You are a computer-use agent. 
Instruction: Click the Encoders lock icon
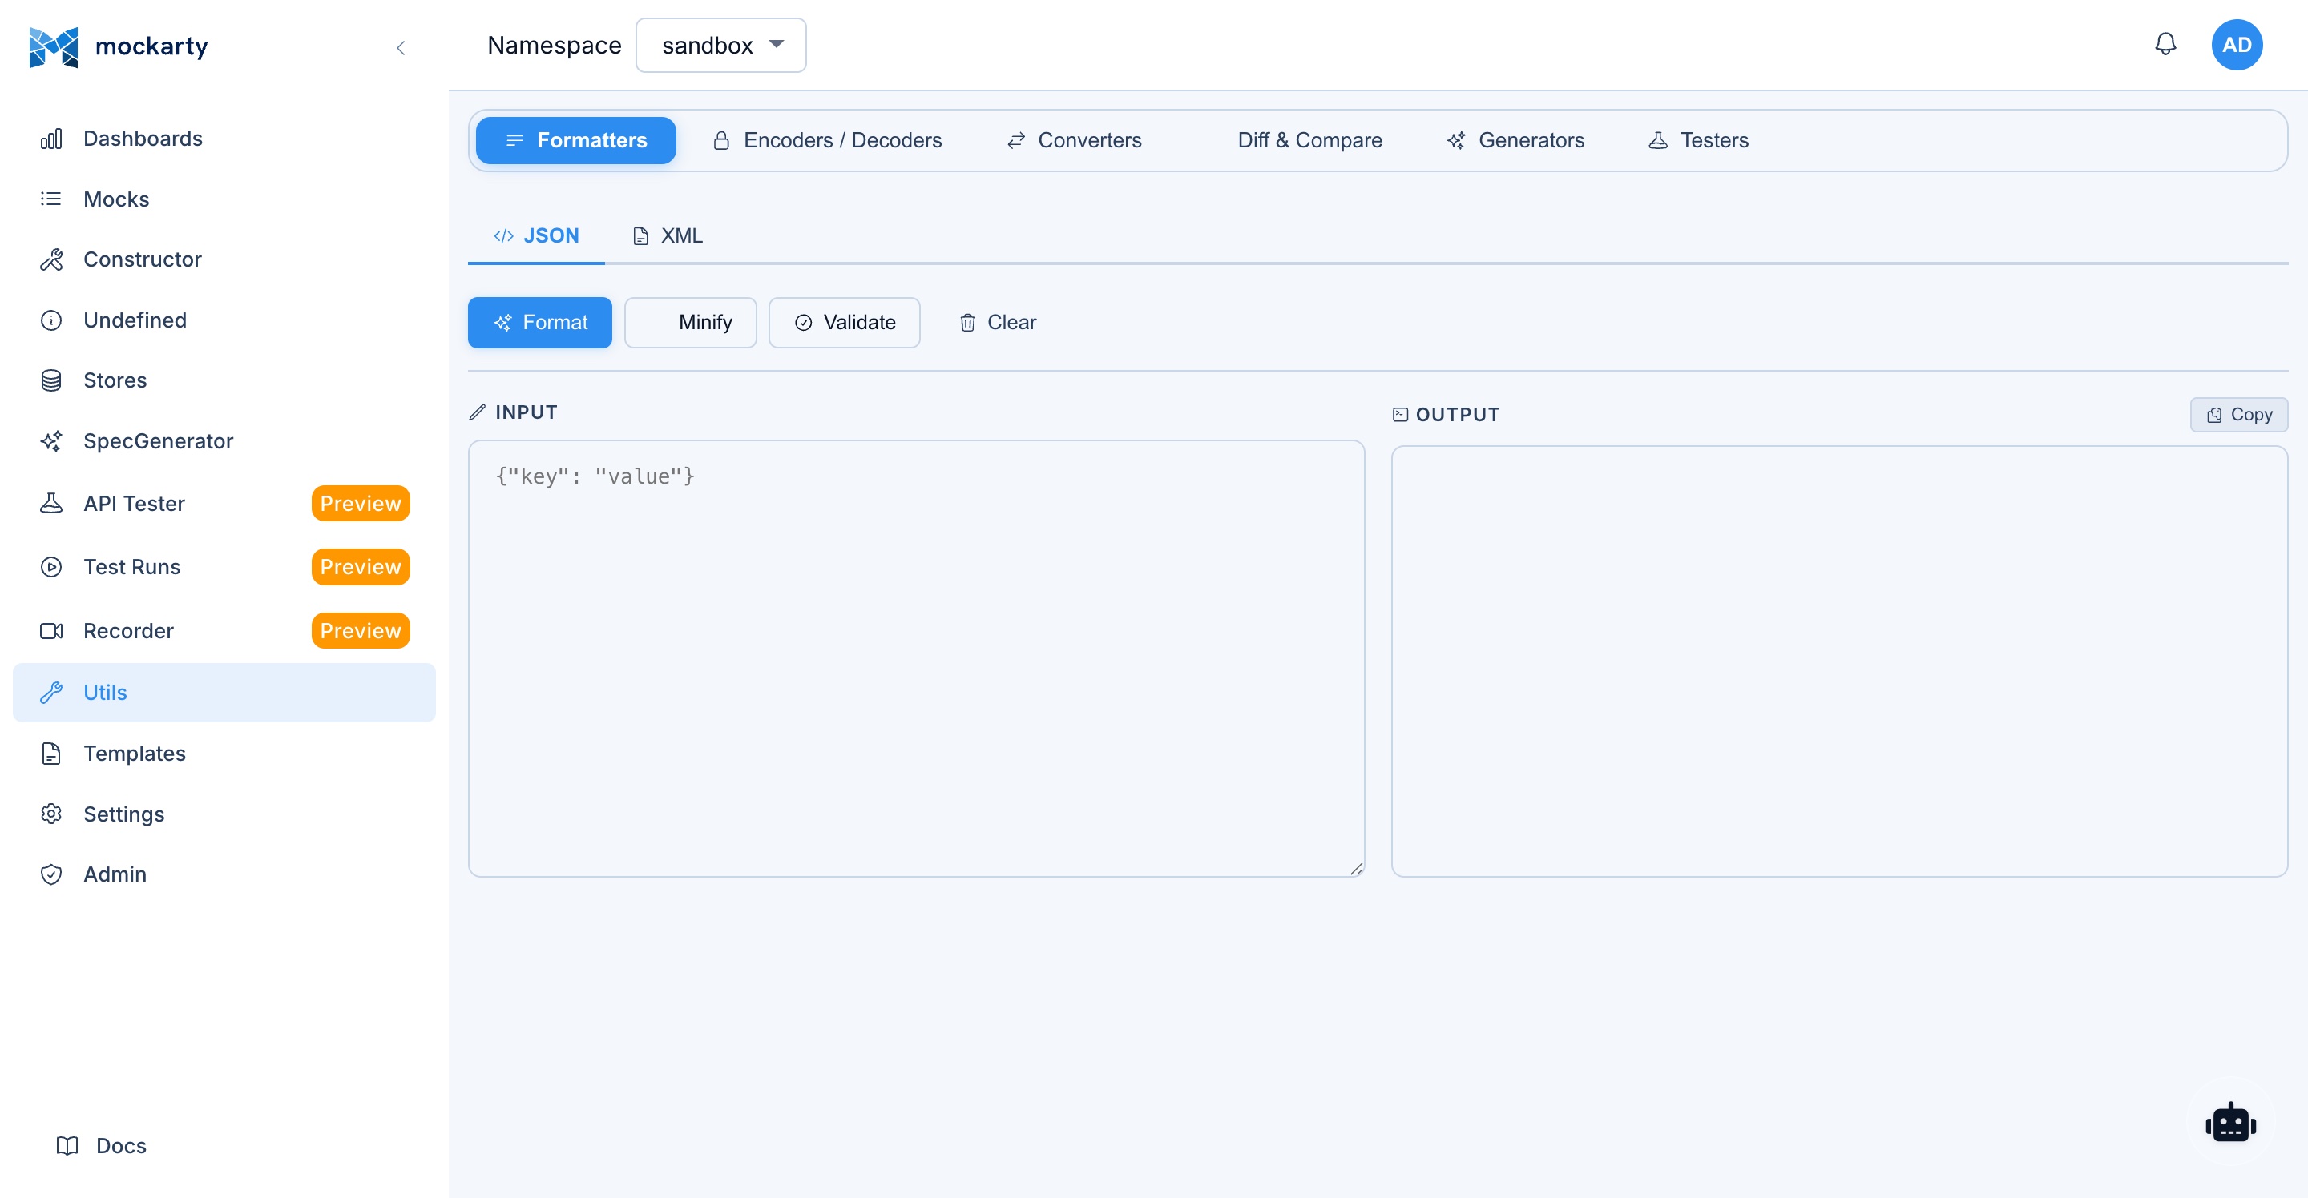(720, 141)
